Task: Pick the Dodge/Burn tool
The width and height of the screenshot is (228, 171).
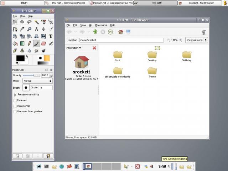Action: tap(43, 51)
